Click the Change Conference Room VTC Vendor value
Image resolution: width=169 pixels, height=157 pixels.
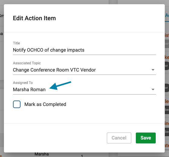54,70
